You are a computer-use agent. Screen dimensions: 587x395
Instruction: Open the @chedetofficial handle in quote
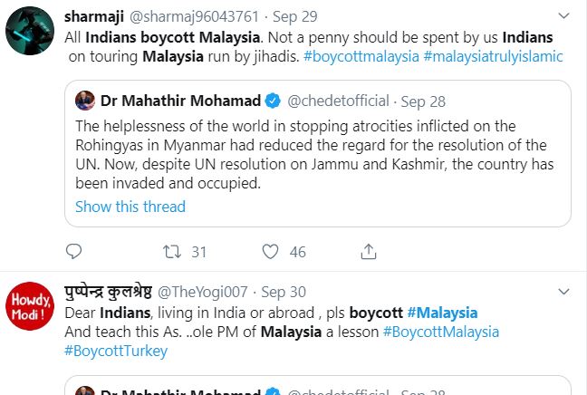(338, 101)
